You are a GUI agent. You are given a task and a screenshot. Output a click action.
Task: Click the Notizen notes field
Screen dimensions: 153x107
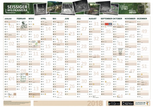(68, 103)
